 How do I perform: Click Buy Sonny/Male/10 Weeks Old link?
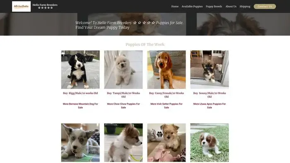coord(209,95)
